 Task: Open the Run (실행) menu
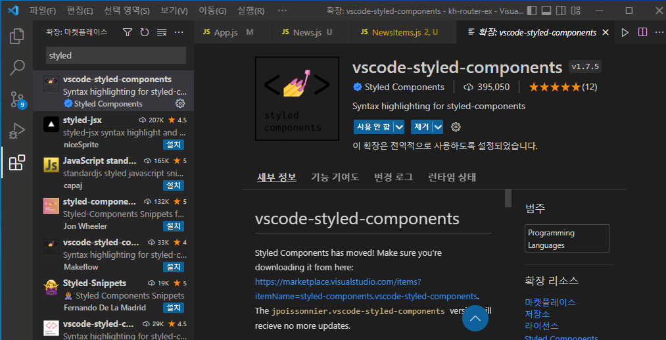click(x=250, y=11)
